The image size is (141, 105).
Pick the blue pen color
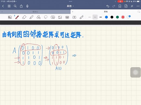coord(106,17)
